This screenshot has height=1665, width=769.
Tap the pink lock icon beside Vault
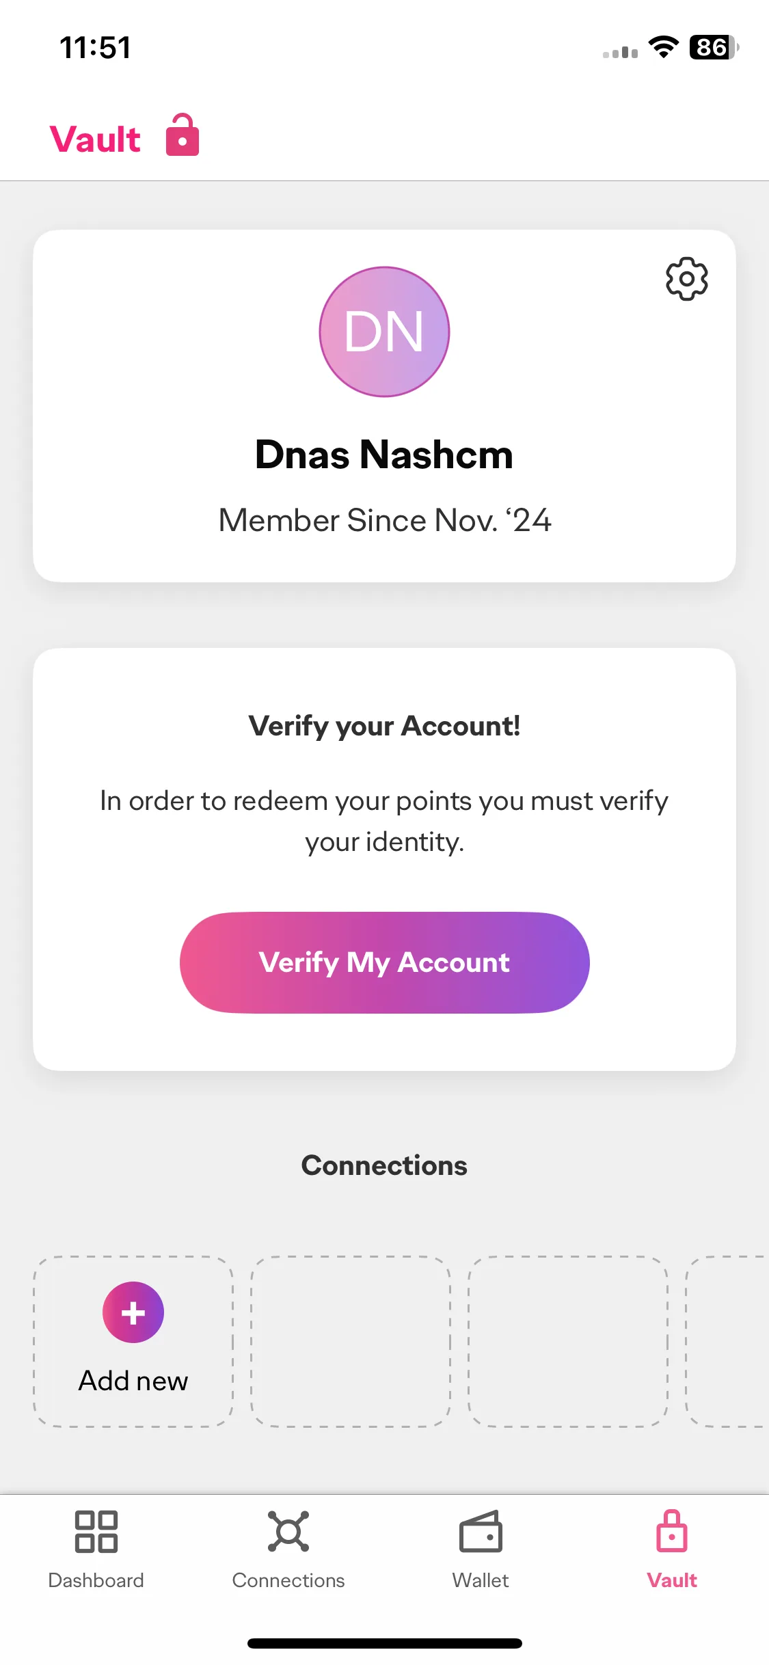click(x=183, y=135)
